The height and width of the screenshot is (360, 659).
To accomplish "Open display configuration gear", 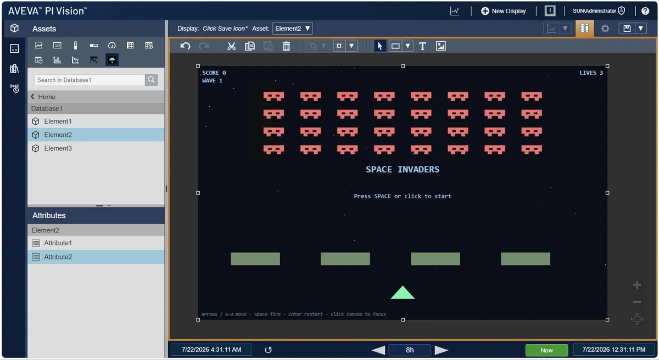I will pyautogui.click(x=605, y=29).
